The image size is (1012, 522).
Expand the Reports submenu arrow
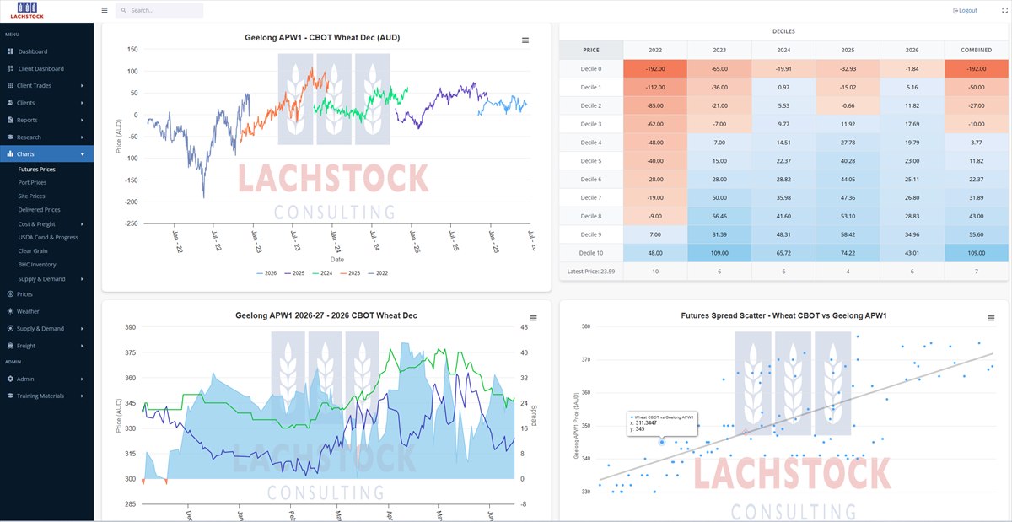tap(83, 120)
